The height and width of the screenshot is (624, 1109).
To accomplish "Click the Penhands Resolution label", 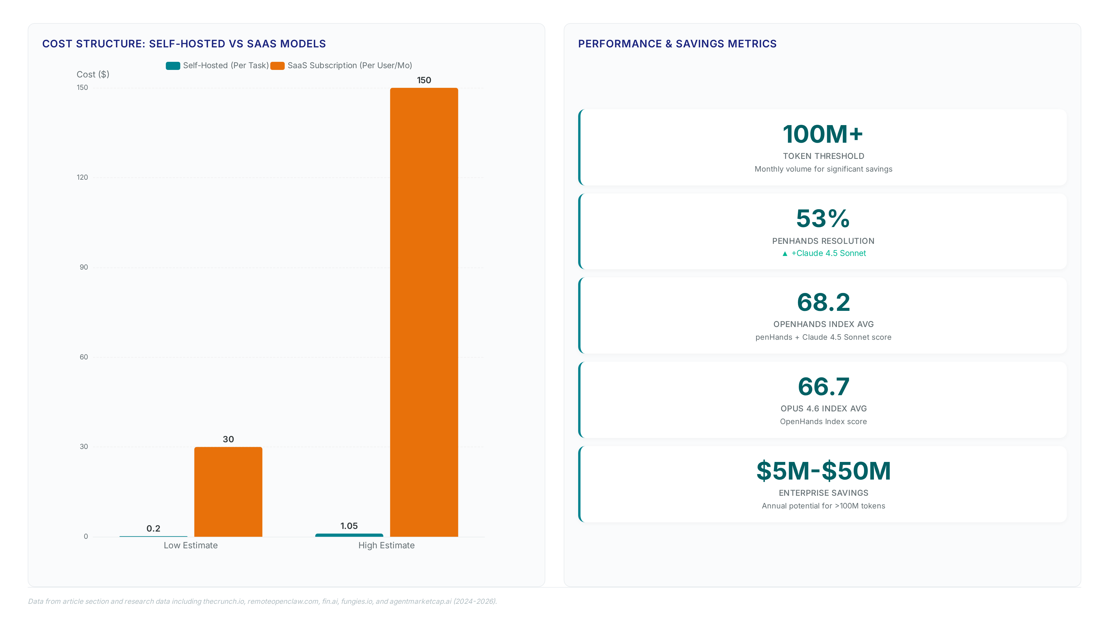I will click(823, 241).
